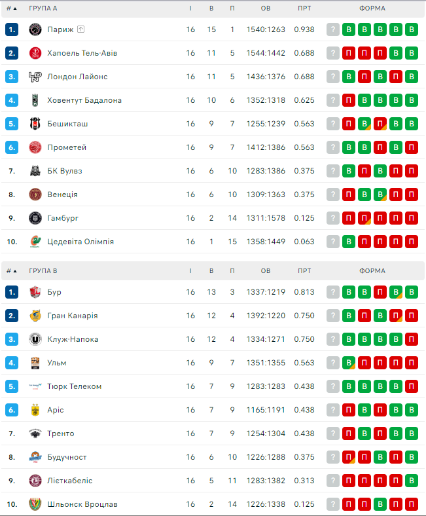Click the В (wins) column header in Group B
Image resolution: width=426 pixels, height=516 pixels.
click(211, 270)
